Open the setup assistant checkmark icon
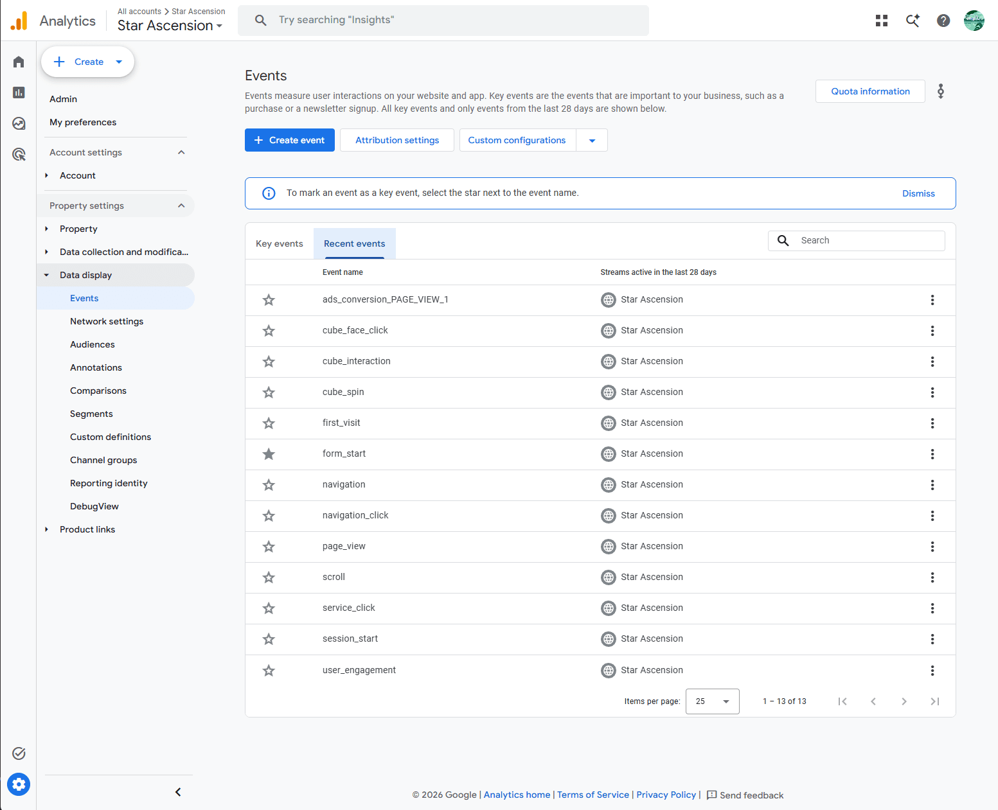 (19, 753)
